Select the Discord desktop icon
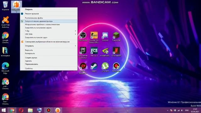 105,36
